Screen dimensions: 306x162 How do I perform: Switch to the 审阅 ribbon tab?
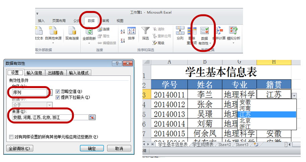(x=106, y=21)
